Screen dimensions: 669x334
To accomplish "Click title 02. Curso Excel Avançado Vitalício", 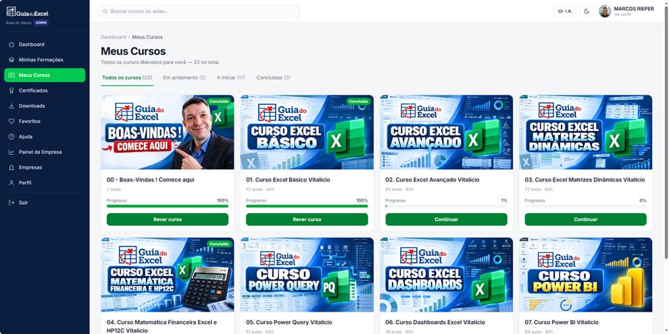I will [432, 179].
